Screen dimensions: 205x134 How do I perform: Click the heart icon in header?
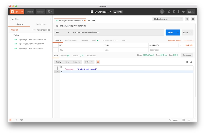(183, 12)
